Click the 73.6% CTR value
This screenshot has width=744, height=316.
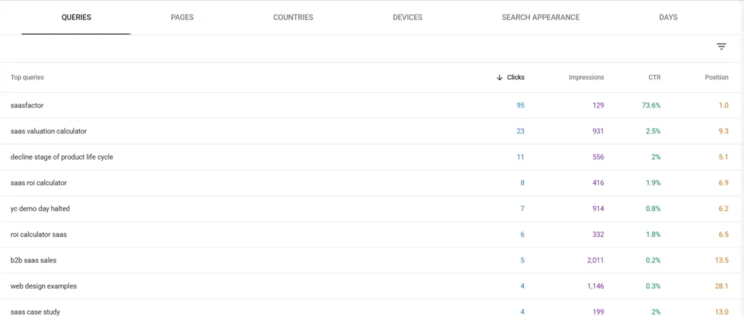tap(652, 106)
